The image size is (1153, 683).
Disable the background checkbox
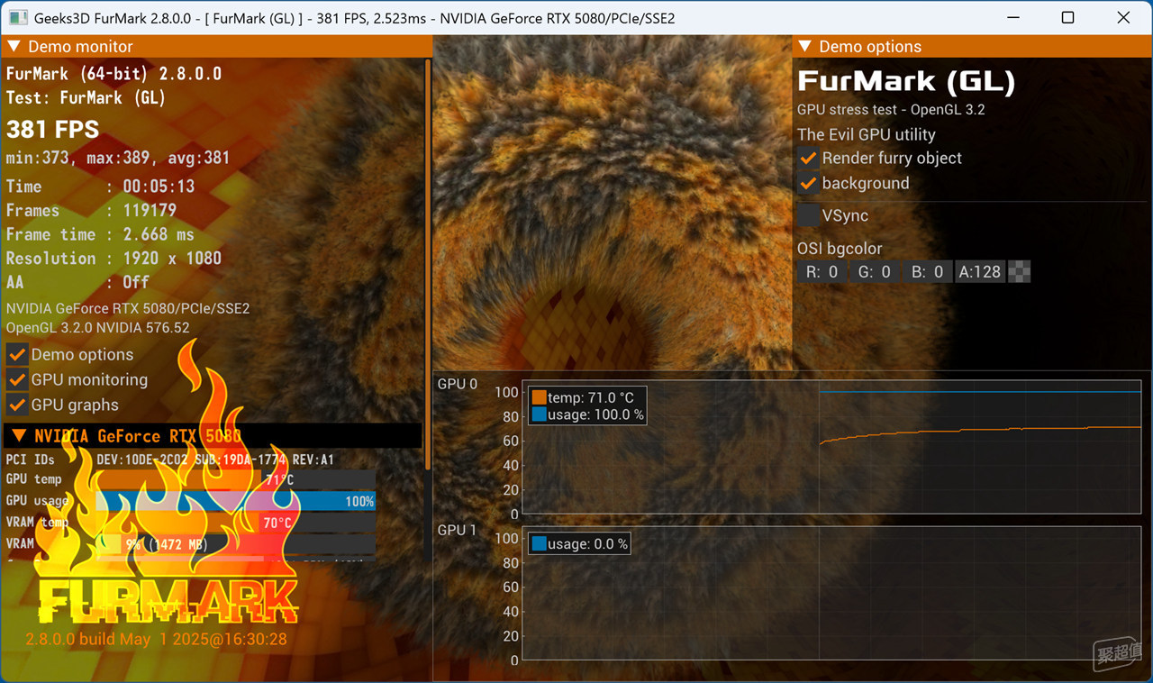pyautogui.click(x=808, y=183)
